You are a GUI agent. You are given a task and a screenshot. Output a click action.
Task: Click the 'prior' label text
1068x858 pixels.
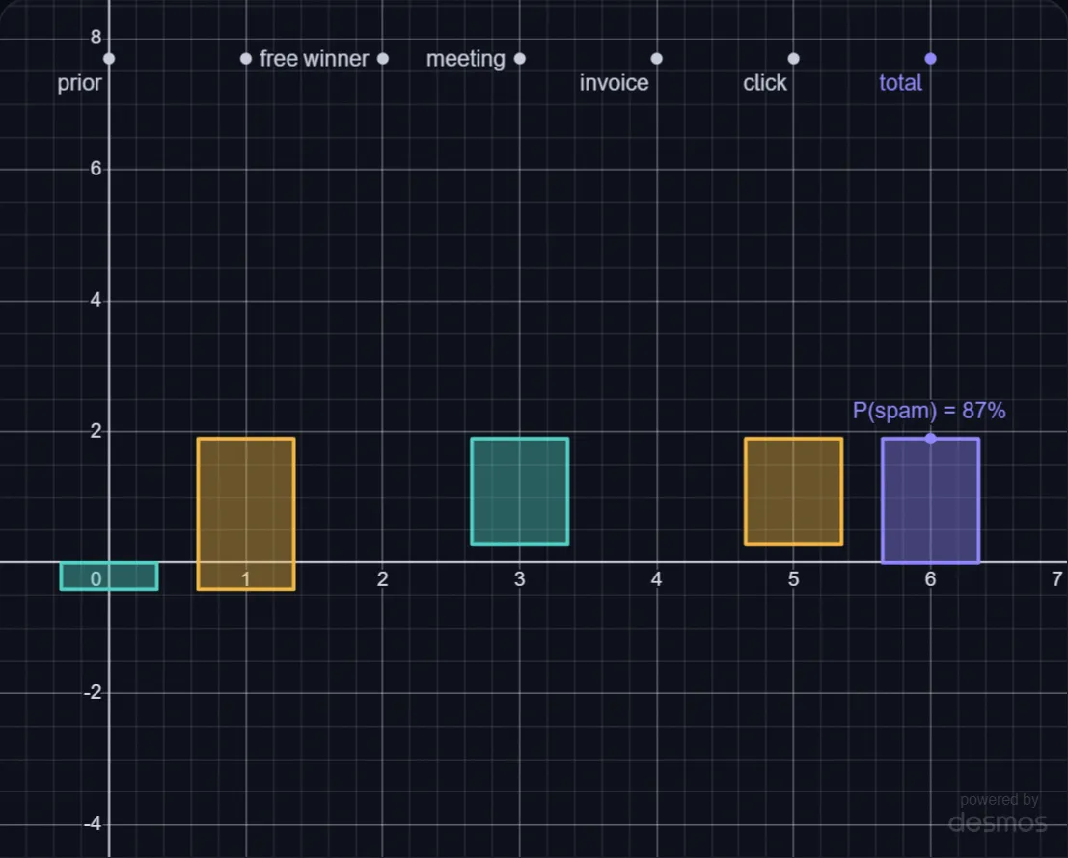click(x=79, y=83)
